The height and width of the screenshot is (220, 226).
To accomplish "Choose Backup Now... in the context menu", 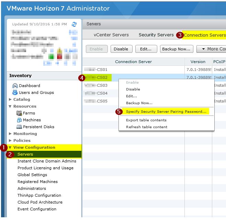I will (139, 103).
